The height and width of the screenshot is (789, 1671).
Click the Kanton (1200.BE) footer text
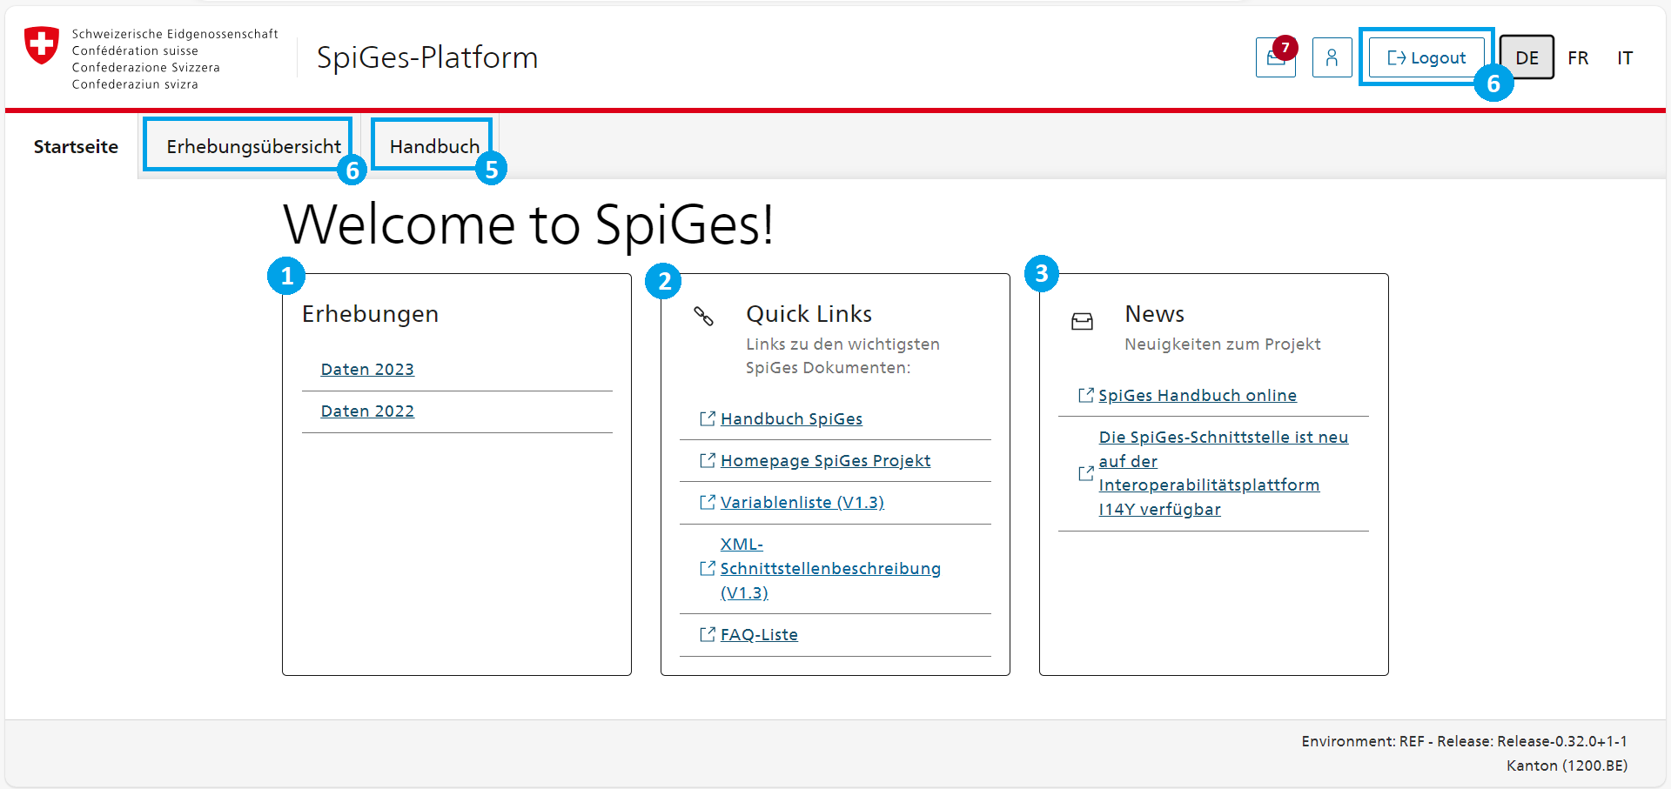1567,766
